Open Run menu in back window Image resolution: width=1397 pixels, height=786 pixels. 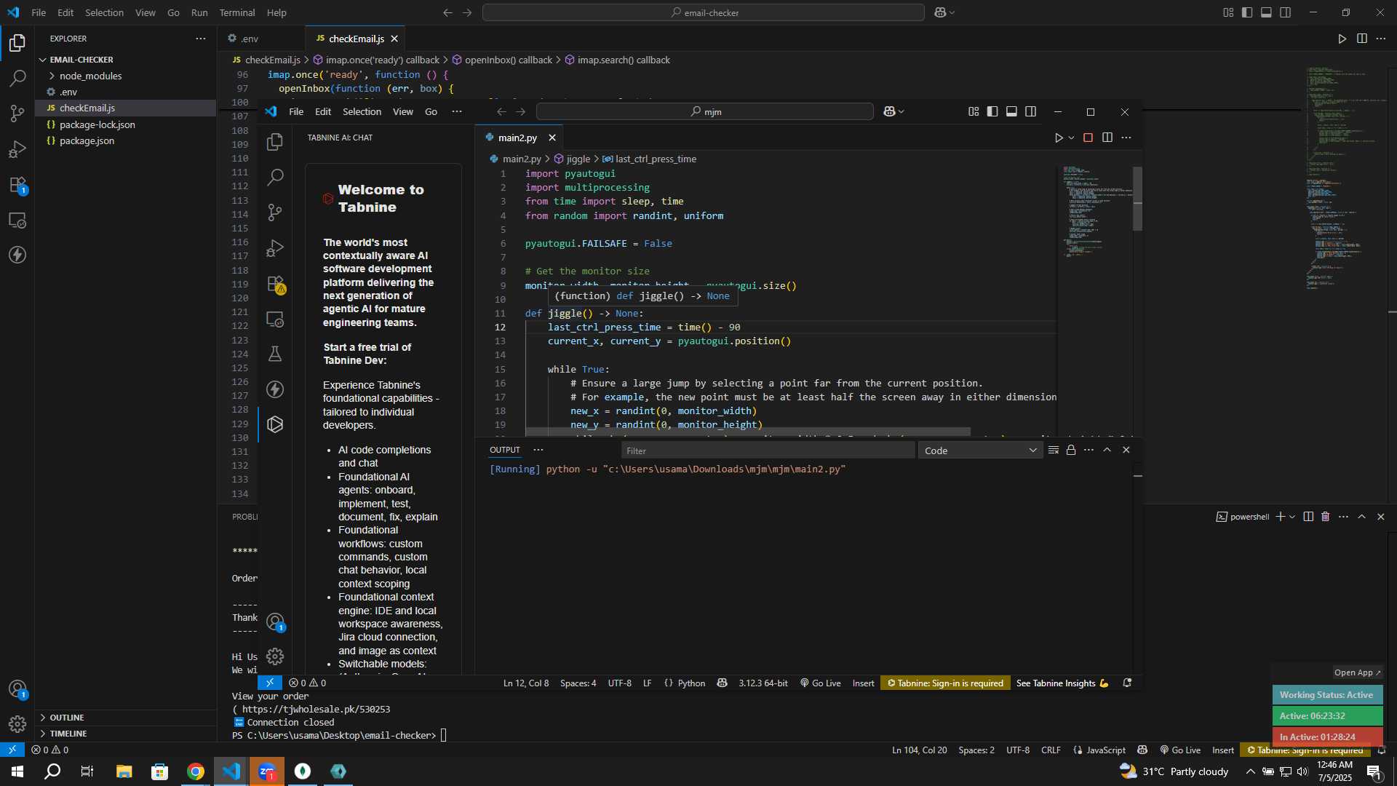click(199, 12)
